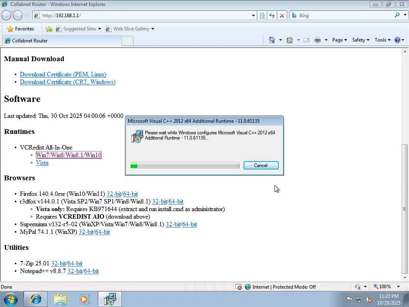Open the search provider dropdown arrow
This screenshot has width=409, height=307.
405,15
